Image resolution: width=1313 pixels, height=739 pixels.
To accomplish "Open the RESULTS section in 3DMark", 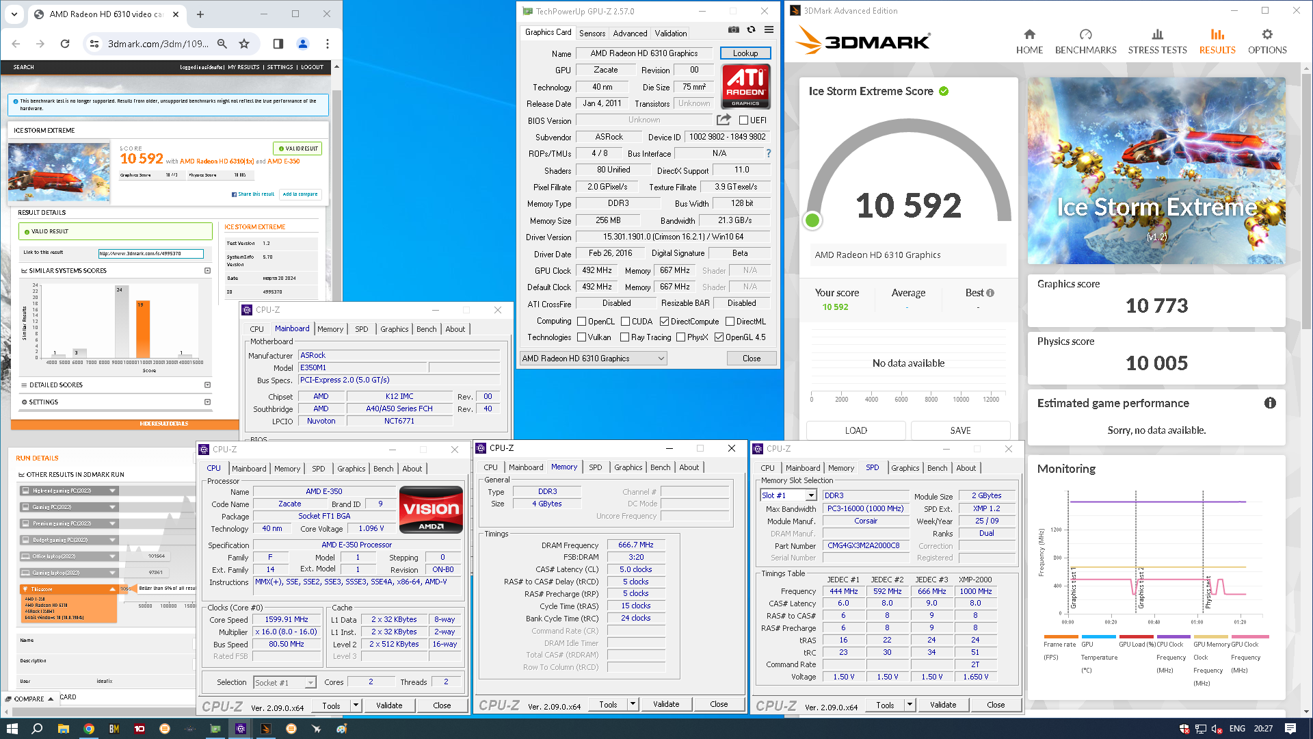I will pyautogui.click(x=1217, y=41).
